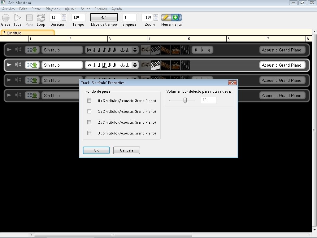Start playback with the Toca button
Image resolution: width=317 pixels, height=238 pixels.
(x=18, y=18)
